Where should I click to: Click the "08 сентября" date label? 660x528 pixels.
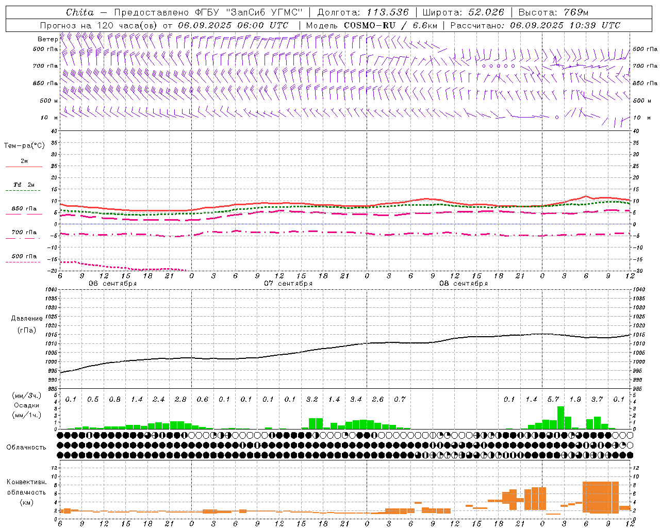click(x=464, y=284)
